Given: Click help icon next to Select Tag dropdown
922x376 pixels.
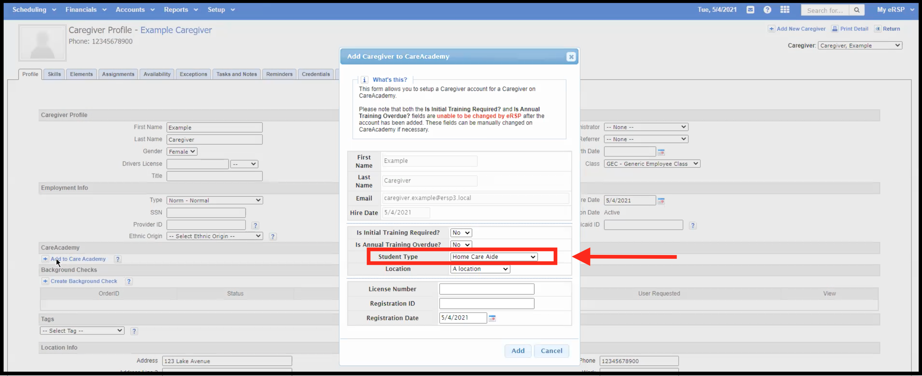Looking at the screenshot, I should point(134,331).
